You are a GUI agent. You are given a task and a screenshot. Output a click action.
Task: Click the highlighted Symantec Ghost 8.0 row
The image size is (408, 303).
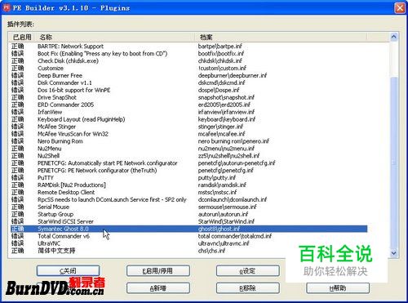189,229
